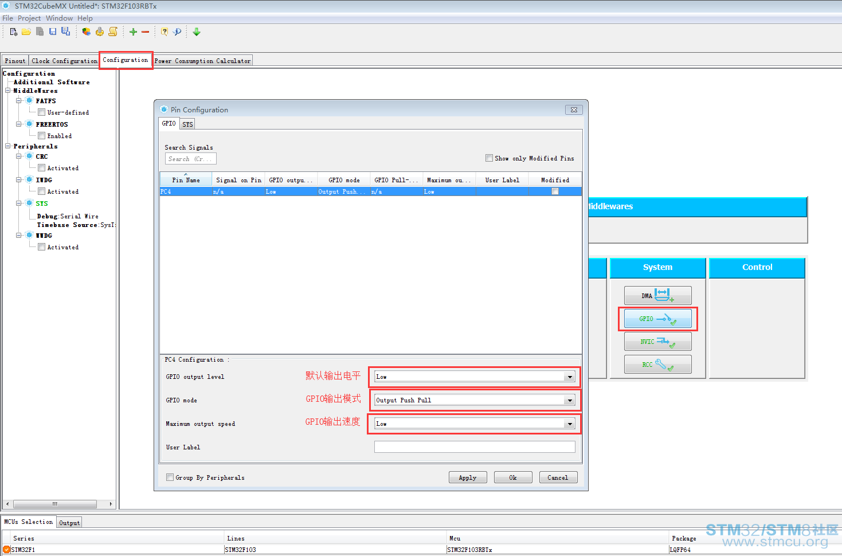The height and width of the screenshot is (556, 842).
Task: Click the info speech bubble icon
Action: [x=177, y=32]
